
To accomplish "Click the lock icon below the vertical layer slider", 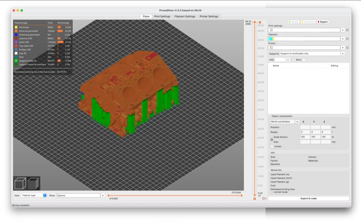I will (x=255, y=199).
